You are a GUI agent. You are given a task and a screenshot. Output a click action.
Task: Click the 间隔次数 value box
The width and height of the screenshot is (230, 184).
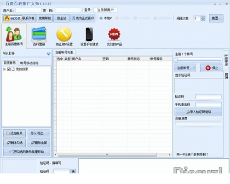click(x=197, y=18)
